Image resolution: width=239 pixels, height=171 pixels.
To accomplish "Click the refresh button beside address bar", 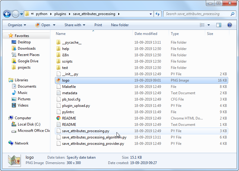I will [158, 14].
